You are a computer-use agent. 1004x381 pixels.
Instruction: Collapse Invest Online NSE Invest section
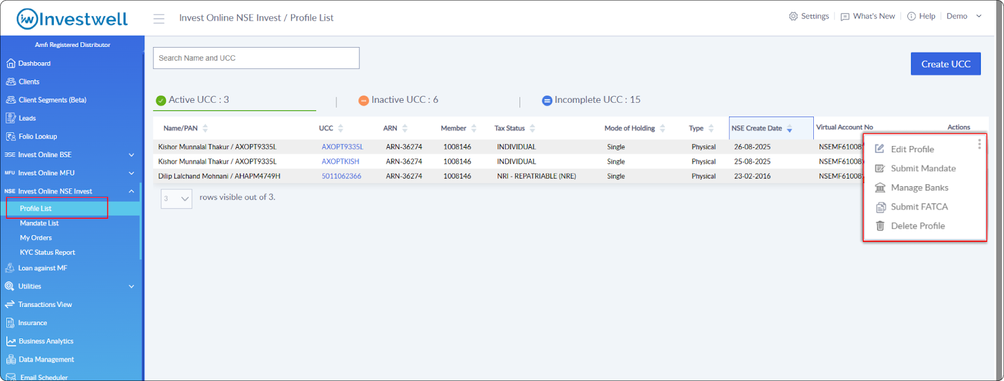pyautogui.click(x=131, y=191)
